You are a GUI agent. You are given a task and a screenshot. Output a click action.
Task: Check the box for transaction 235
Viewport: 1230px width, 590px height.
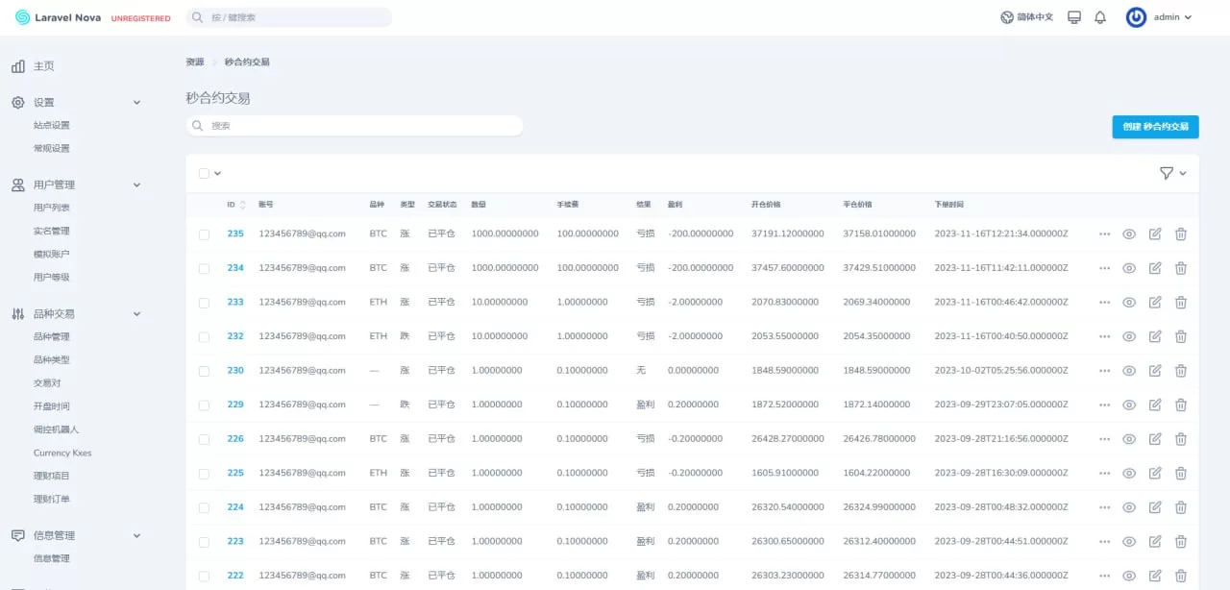point(204,234)
